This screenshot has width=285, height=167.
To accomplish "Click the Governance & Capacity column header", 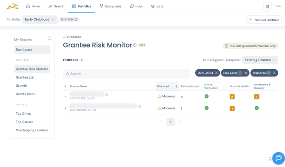I will (x=262, y=86).
